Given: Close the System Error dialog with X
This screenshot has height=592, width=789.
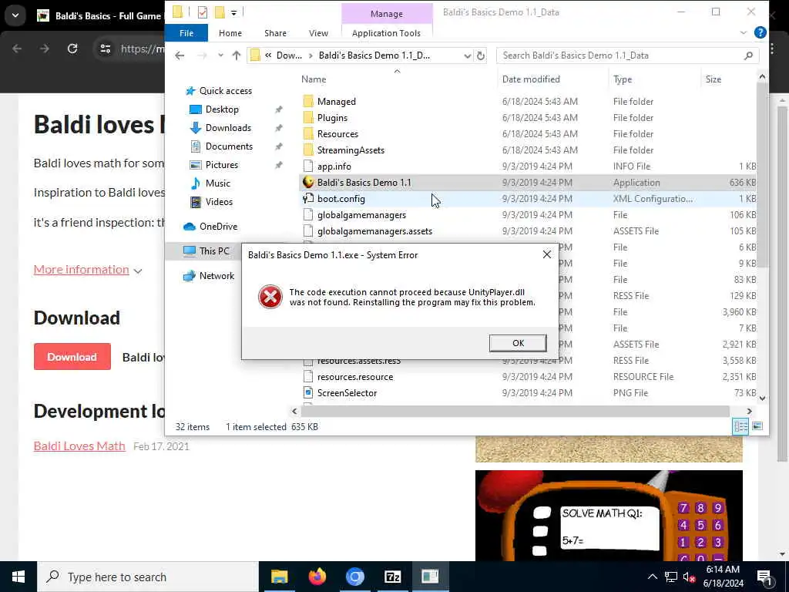Looking at the screenshot, I should [547, 254].
